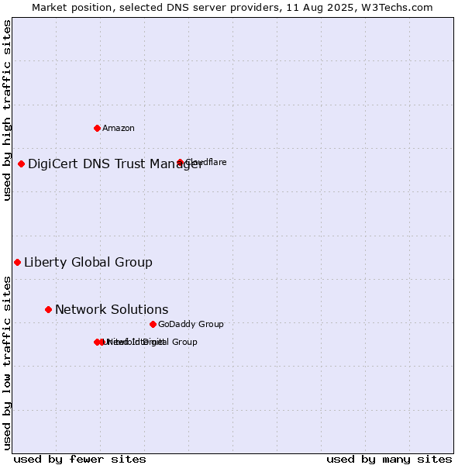
Task: Select the DigiCert DNS Trust Manager label
Action: coord(115,164)
